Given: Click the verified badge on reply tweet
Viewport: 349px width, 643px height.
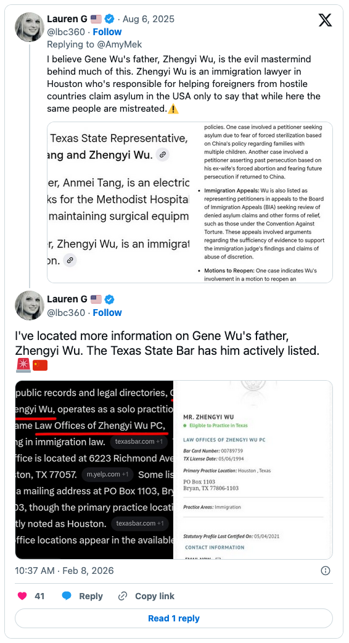Looking at the screenshot, I should click(x=109, y=19).
